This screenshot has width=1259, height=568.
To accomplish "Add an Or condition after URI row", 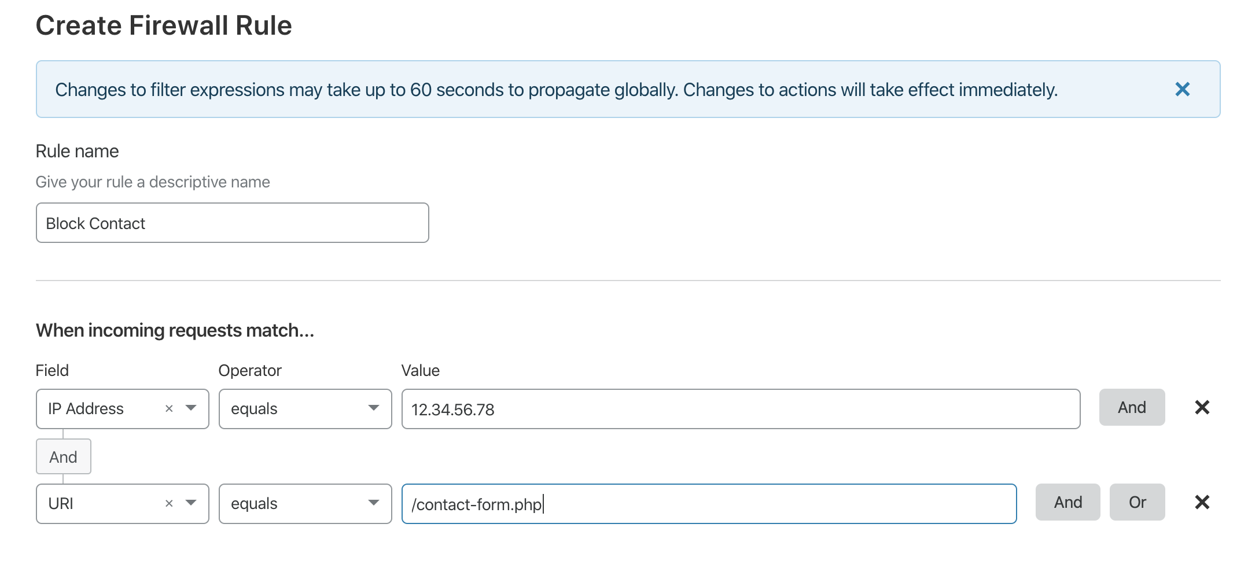I will 1137,503.
